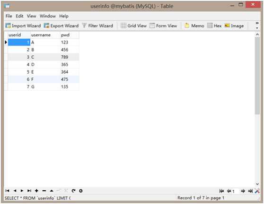The image size is (264, 204).
Task: Select the username cell F
Action: point(45,79)
